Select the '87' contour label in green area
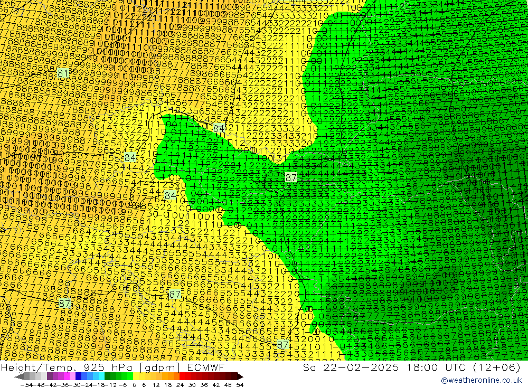Viewport: 528px width, 387px height. pyautogui.click(x=291, y=177)
